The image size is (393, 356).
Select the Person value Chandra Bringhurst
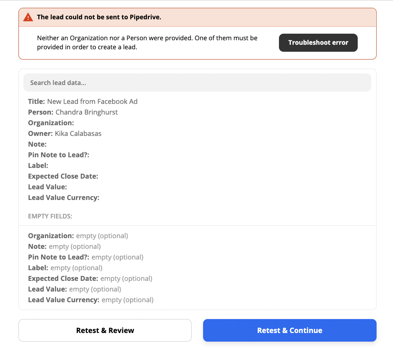pos(87,112)
